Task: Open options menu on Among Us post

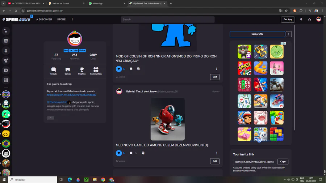Action: (x=217, y=153)
